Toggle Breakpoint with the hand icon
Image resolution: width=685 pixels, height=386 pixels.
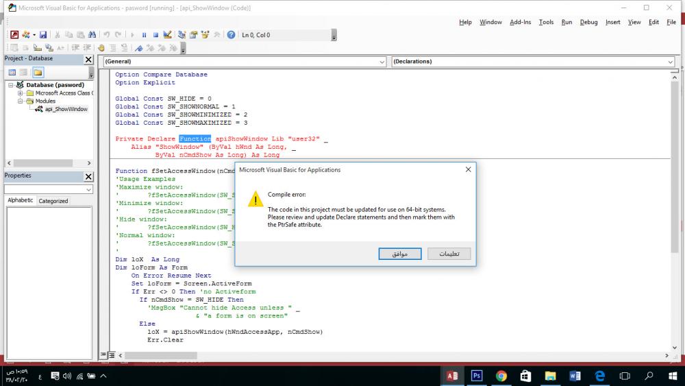tap(101, 47)
